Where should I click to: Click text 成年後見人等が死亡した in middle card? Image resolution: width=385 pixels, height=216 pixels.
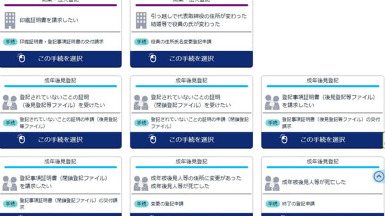click(x=180, y=186)
